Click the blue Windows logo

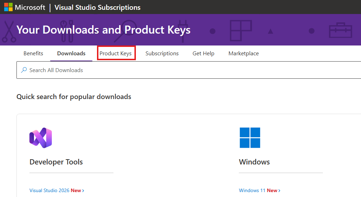click(x=250, y=138)
